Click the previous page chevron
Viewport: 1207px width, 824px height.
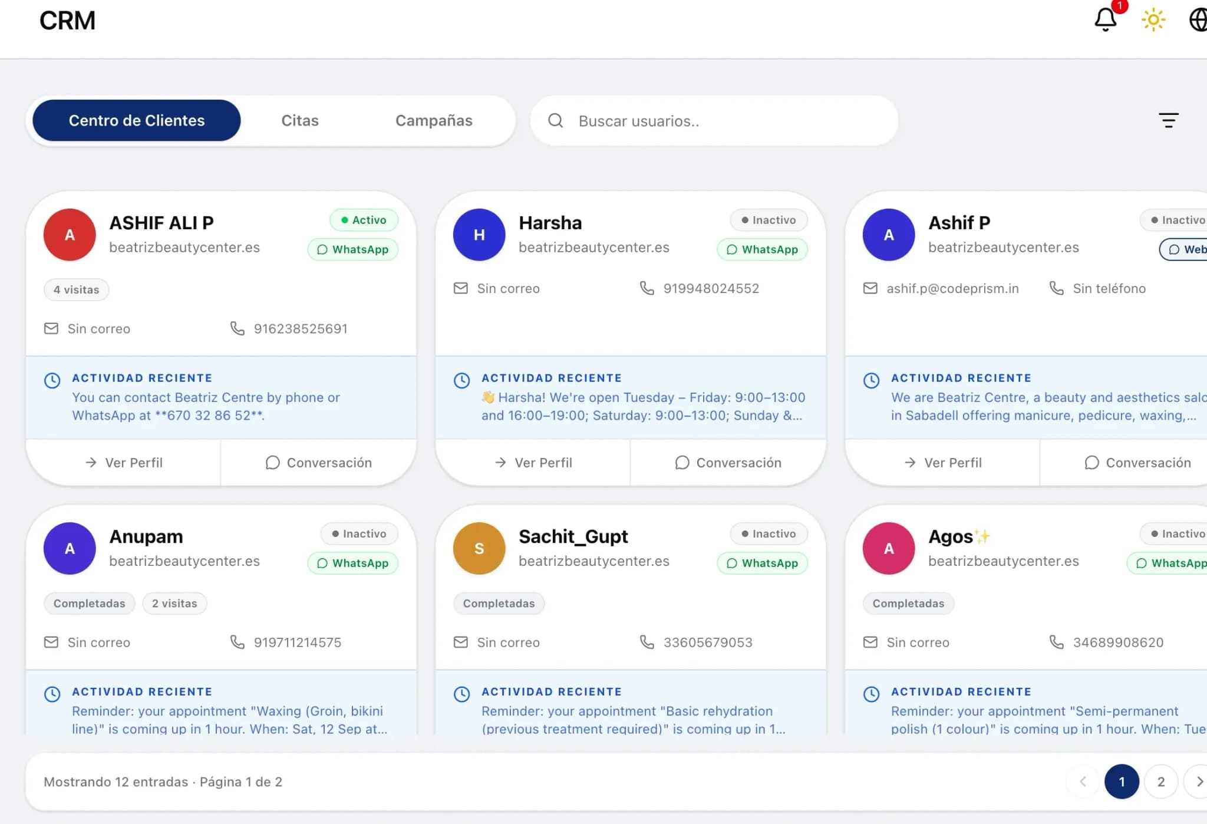pos(1083,782)
